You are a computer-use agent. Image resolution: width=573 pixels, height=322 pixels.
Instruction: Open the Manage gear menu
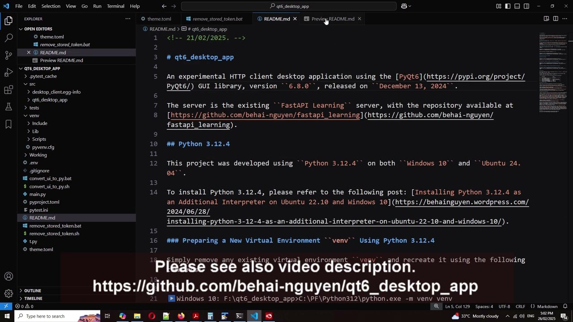(x=9, y=293)
